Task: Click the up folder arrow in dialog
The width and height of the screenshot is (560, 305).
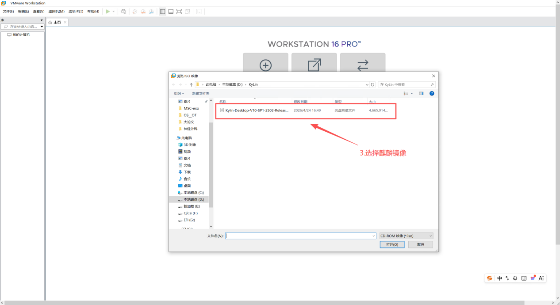Action: coord(191,84)
